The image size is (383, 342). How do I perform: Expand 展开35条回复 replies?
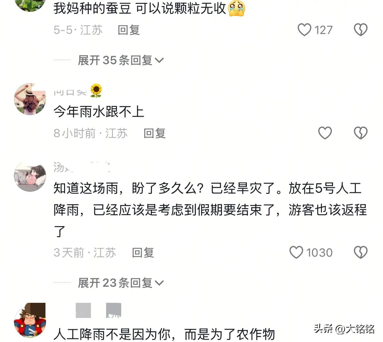tap(121, 60)
